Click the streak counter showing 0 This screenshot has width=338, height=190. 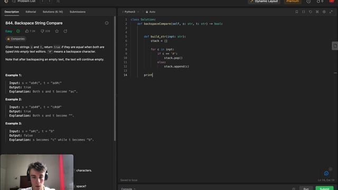320,1
